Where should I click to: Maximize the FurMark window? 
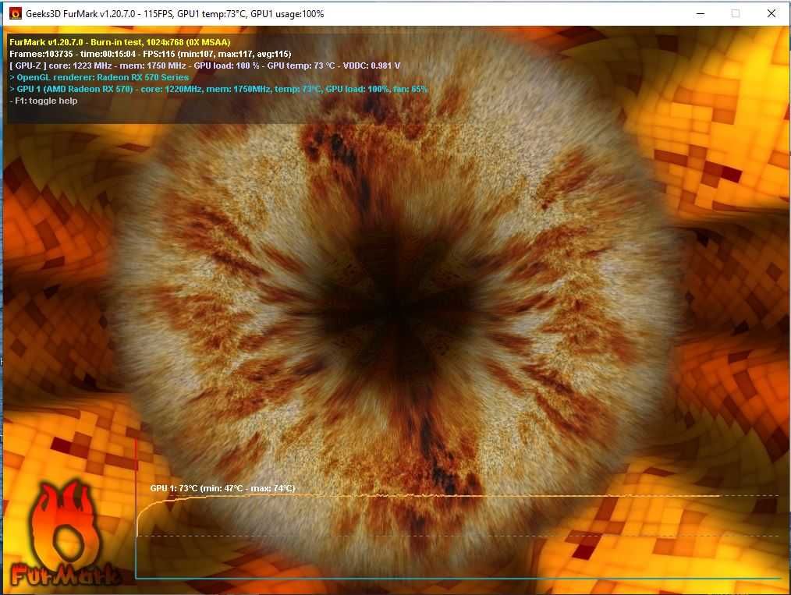(x=736, y=13)
